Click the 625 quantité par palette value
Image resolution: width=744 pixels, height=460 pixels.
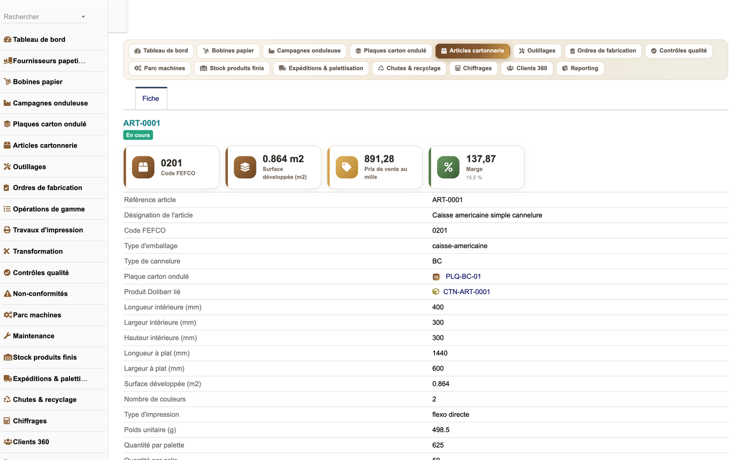(x=438, y=446)
